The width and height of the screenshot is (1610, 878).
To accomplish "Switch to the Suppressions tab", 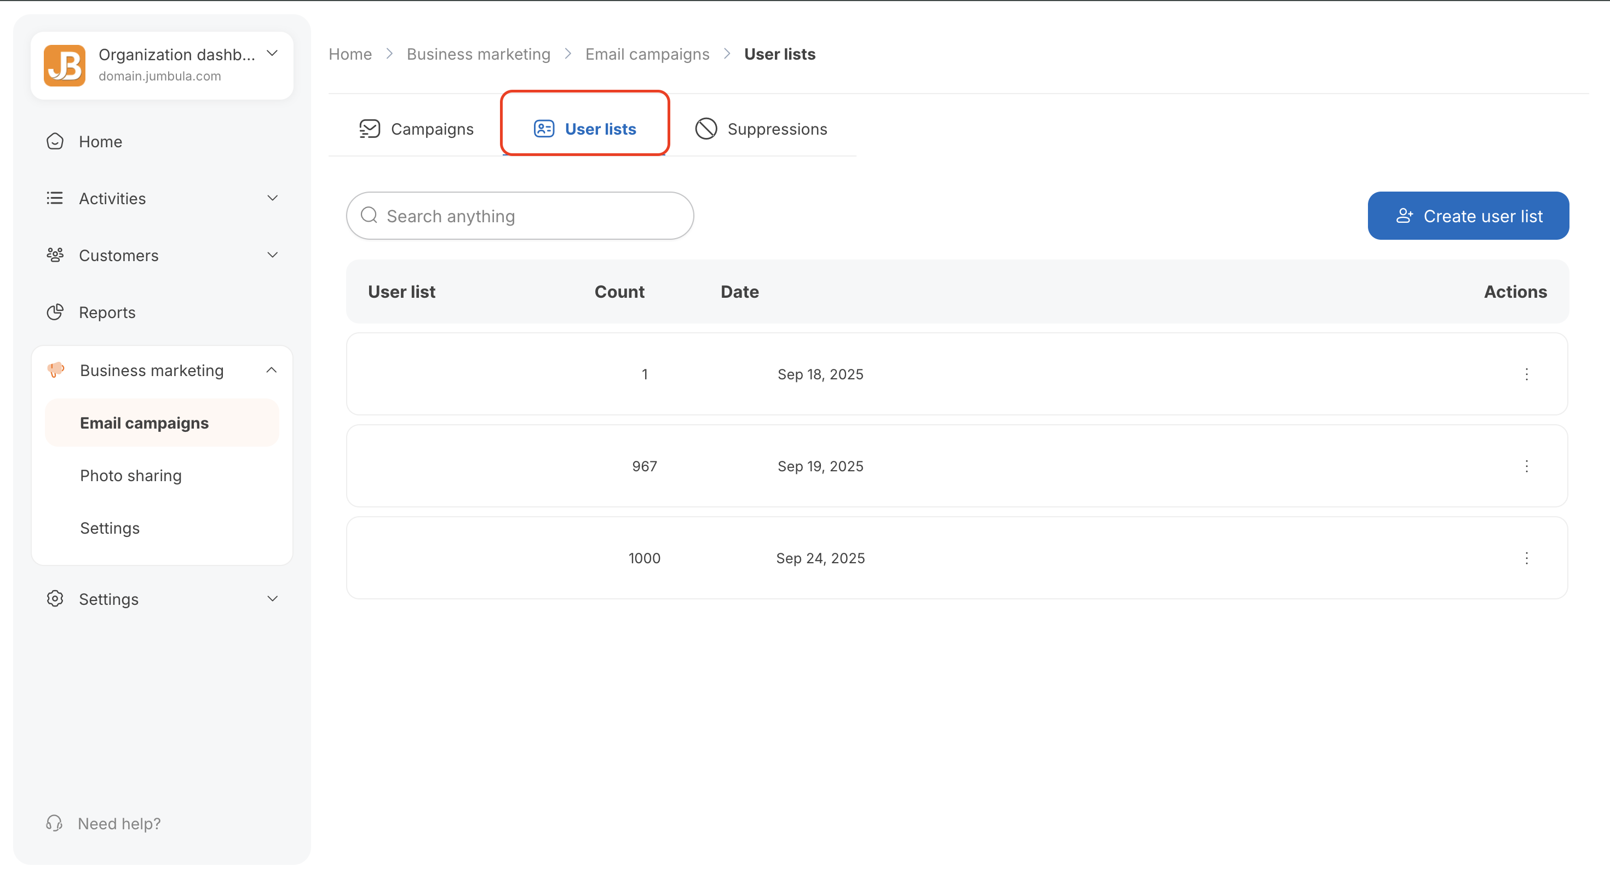I will 777,129.
